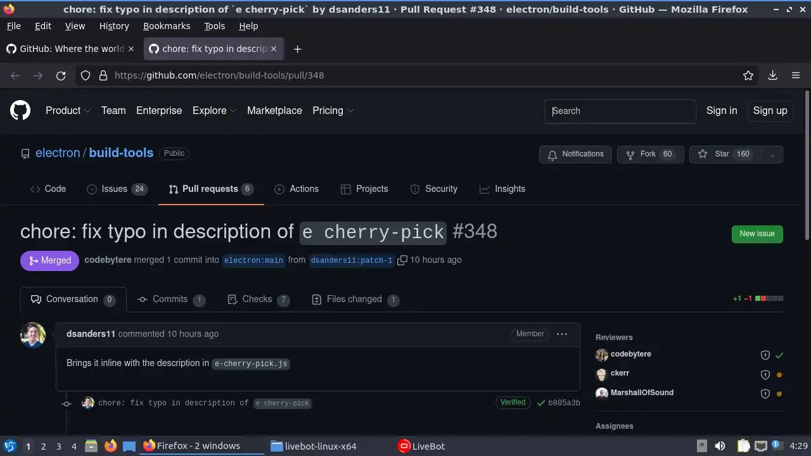This screenshot has height=456, width=811.
Task: Close the 'chore: fix typo' browser tab
Action: pyautogui.click(x=274, y=49)
